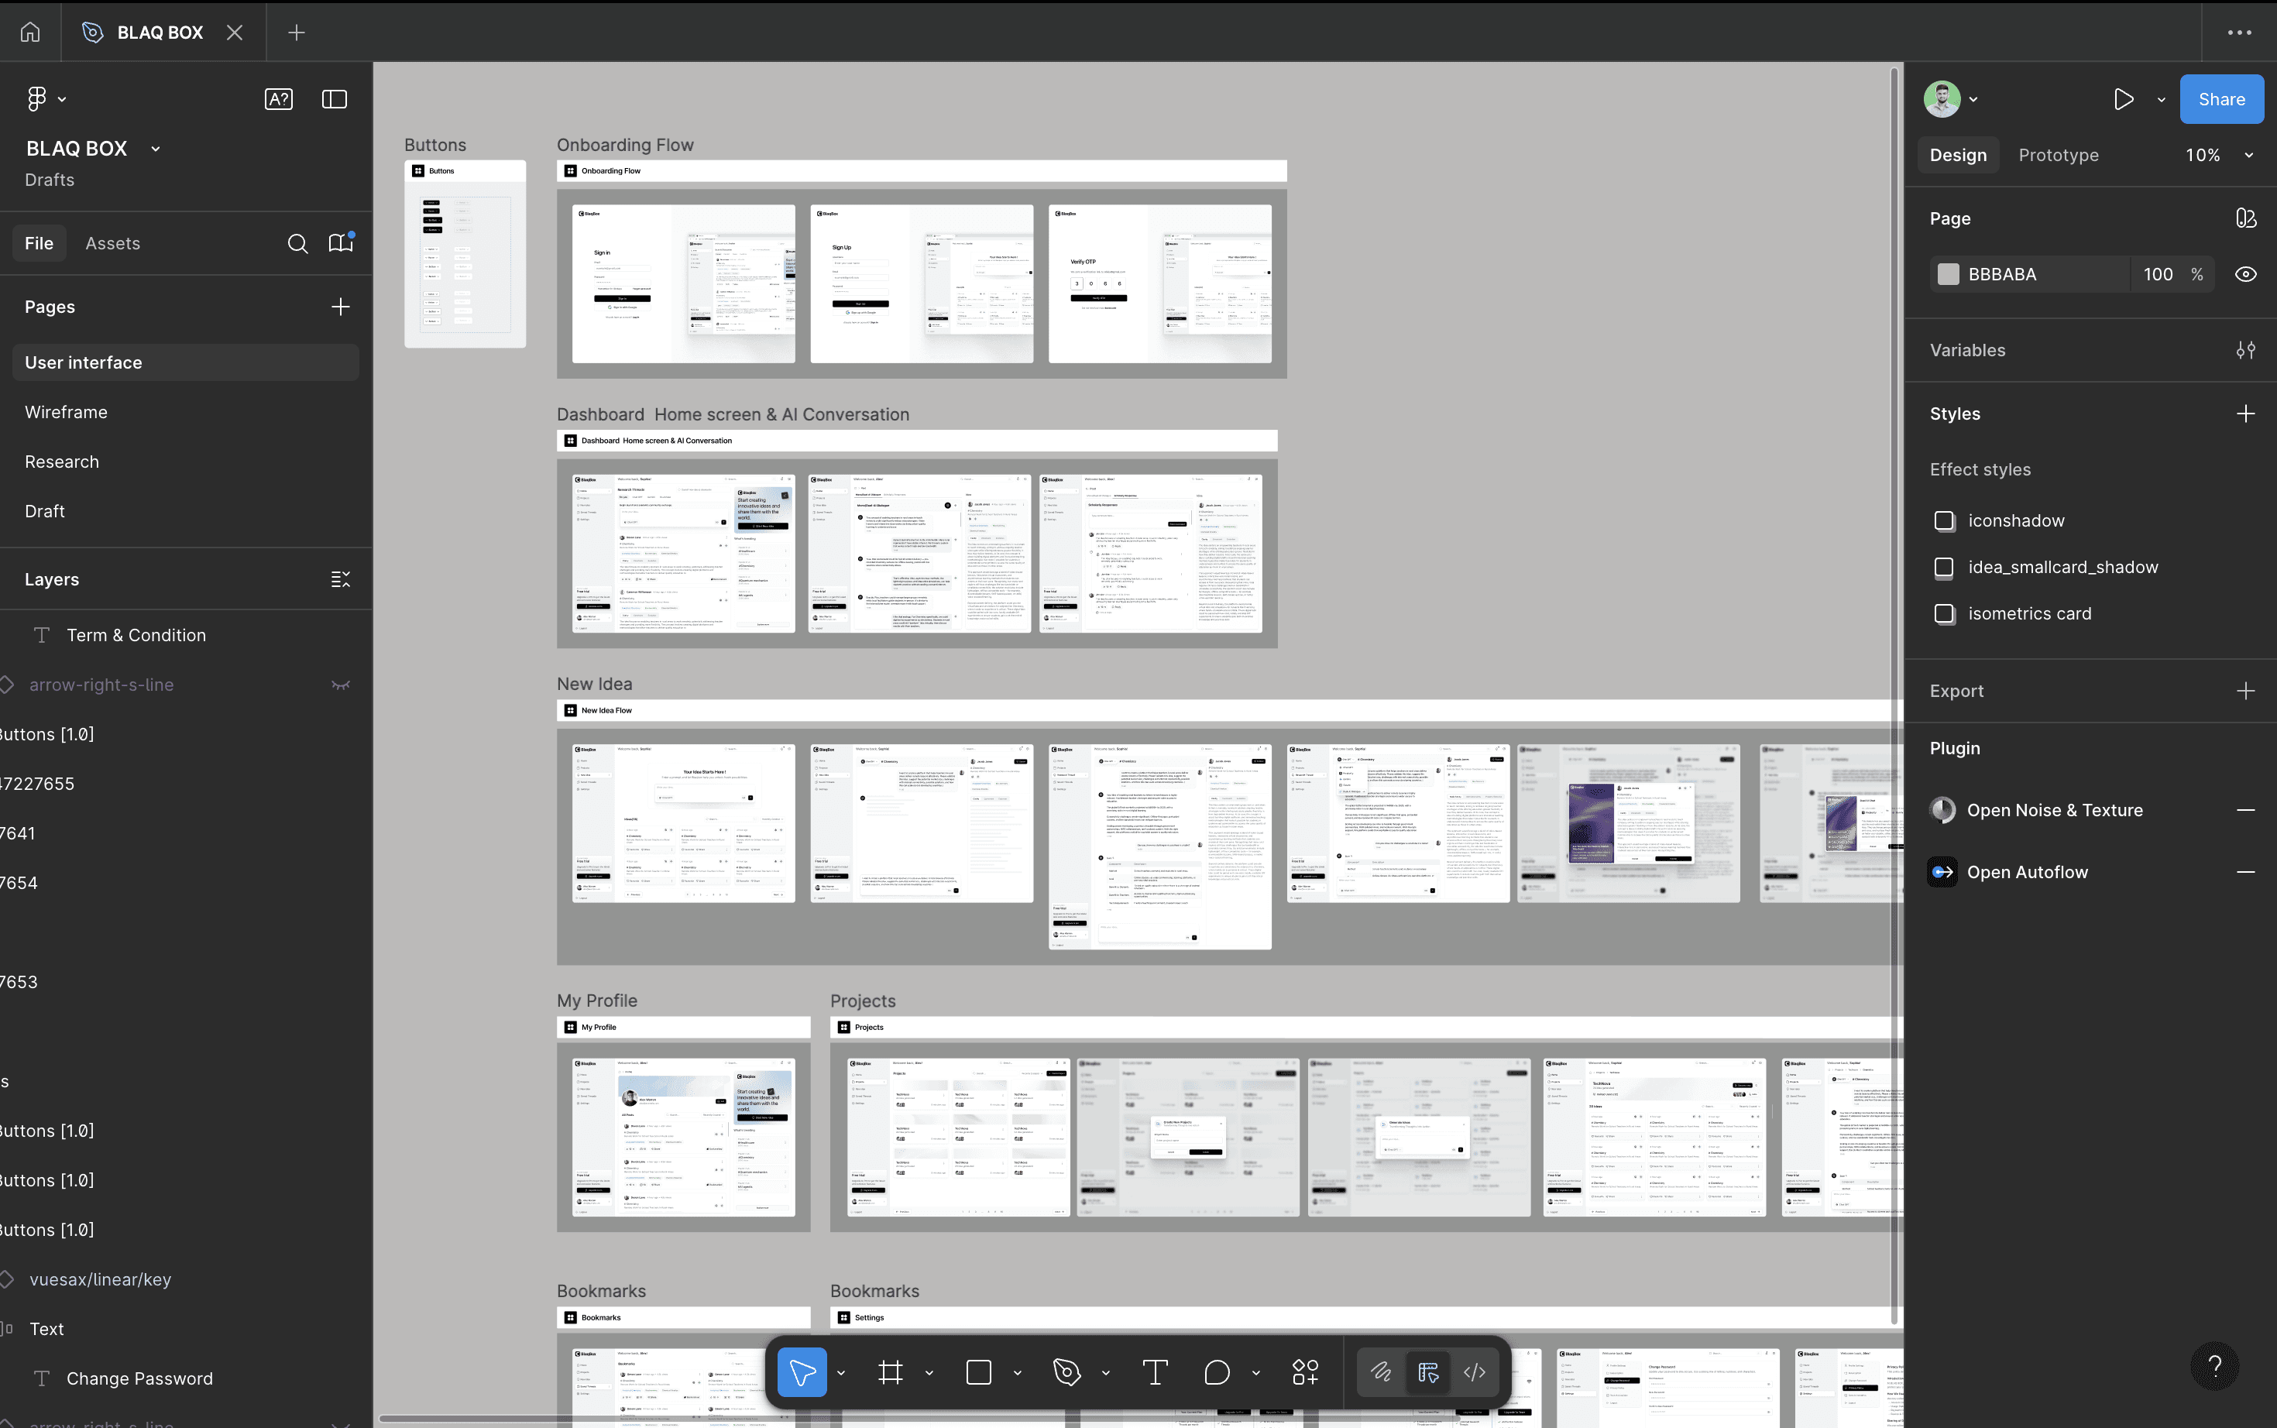Click the search icon in File panel

pos(297,244)
